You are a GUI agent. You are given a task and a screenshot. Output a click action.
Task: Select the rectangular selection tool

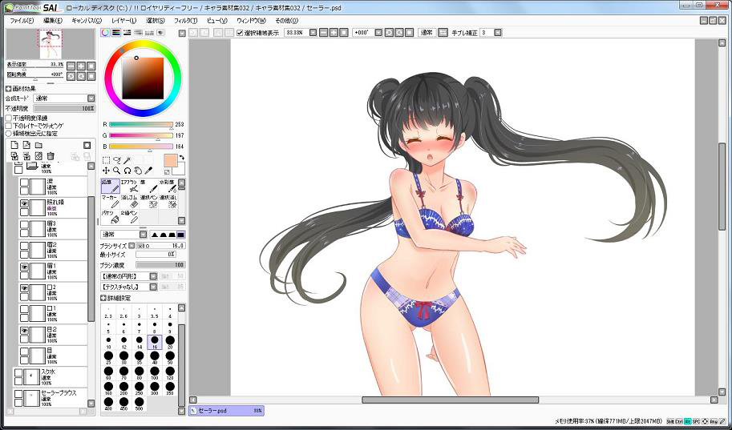click(x=106, y=160)
